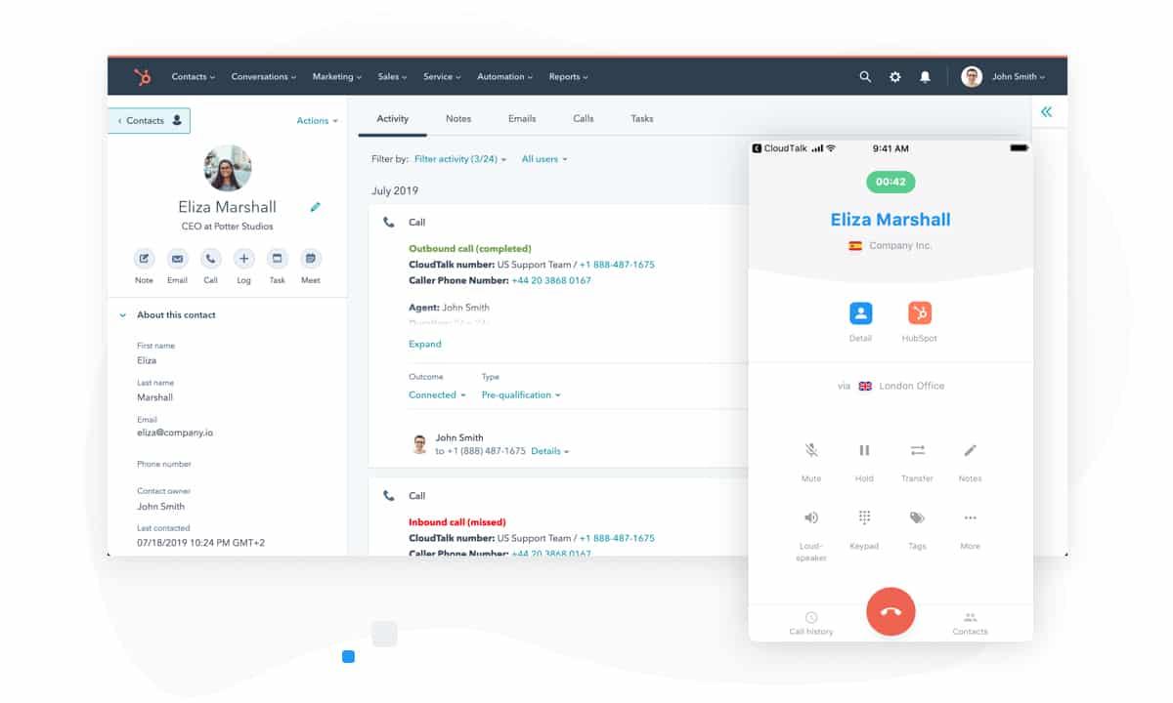Click the Outbound call (completed) label
This screenshot has width=1173, height=703.
pos(470,249)
